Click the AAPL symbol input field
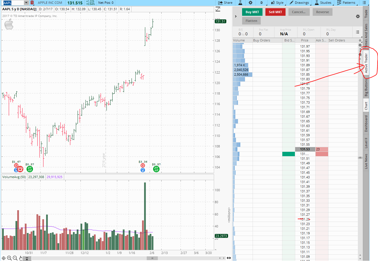378x261 pixels. [13, 3]
